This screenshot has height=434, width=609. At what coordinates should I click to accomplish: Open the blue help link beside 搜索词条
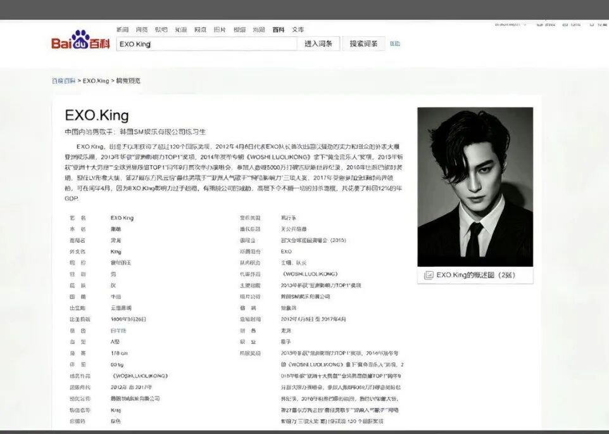[395, 44]
